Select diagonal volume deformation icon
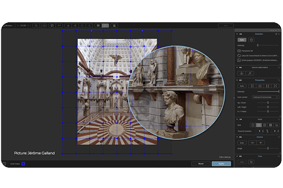283x188 pixels. click(x=250, y=73)
